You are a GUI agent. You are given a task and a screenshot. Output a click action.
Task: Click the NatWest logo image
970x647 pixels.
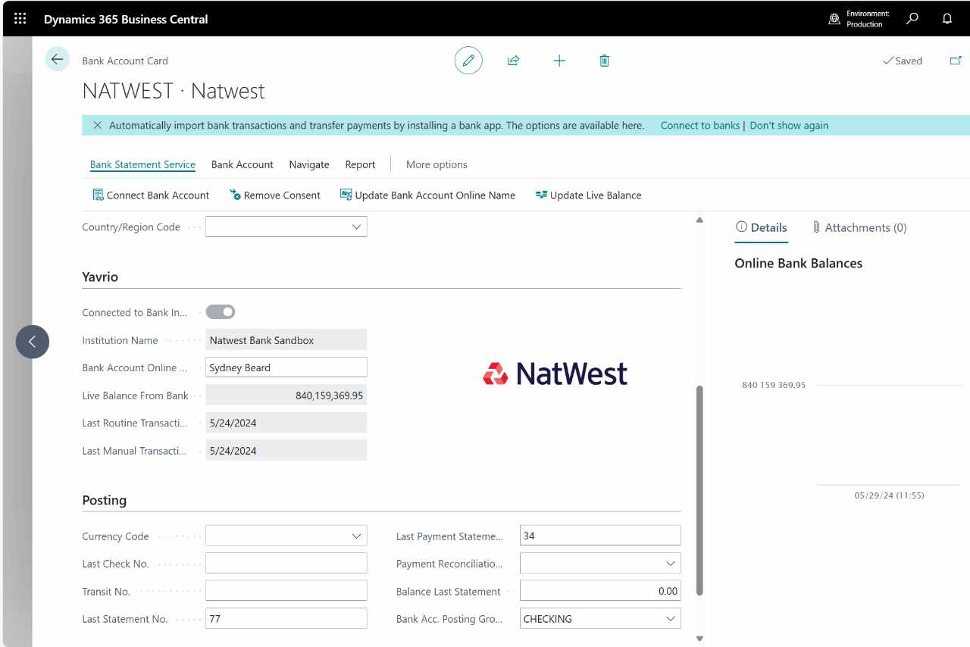pos(555,374)
